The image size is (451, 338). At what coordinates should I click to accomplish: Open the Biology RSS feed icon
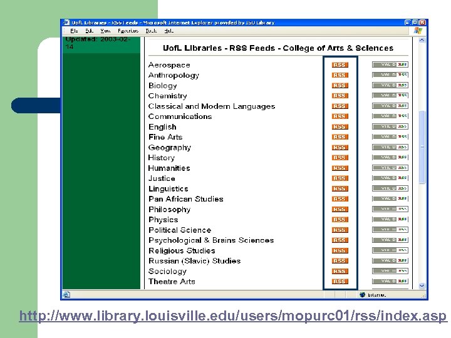[340, 86]
